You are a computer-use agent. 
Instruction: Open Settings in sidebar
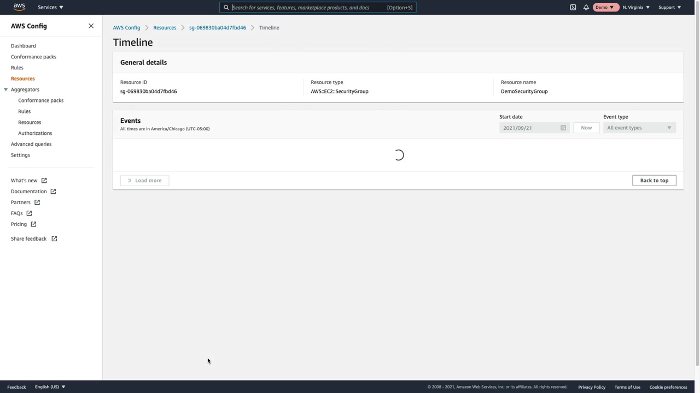tap(20, 155)
